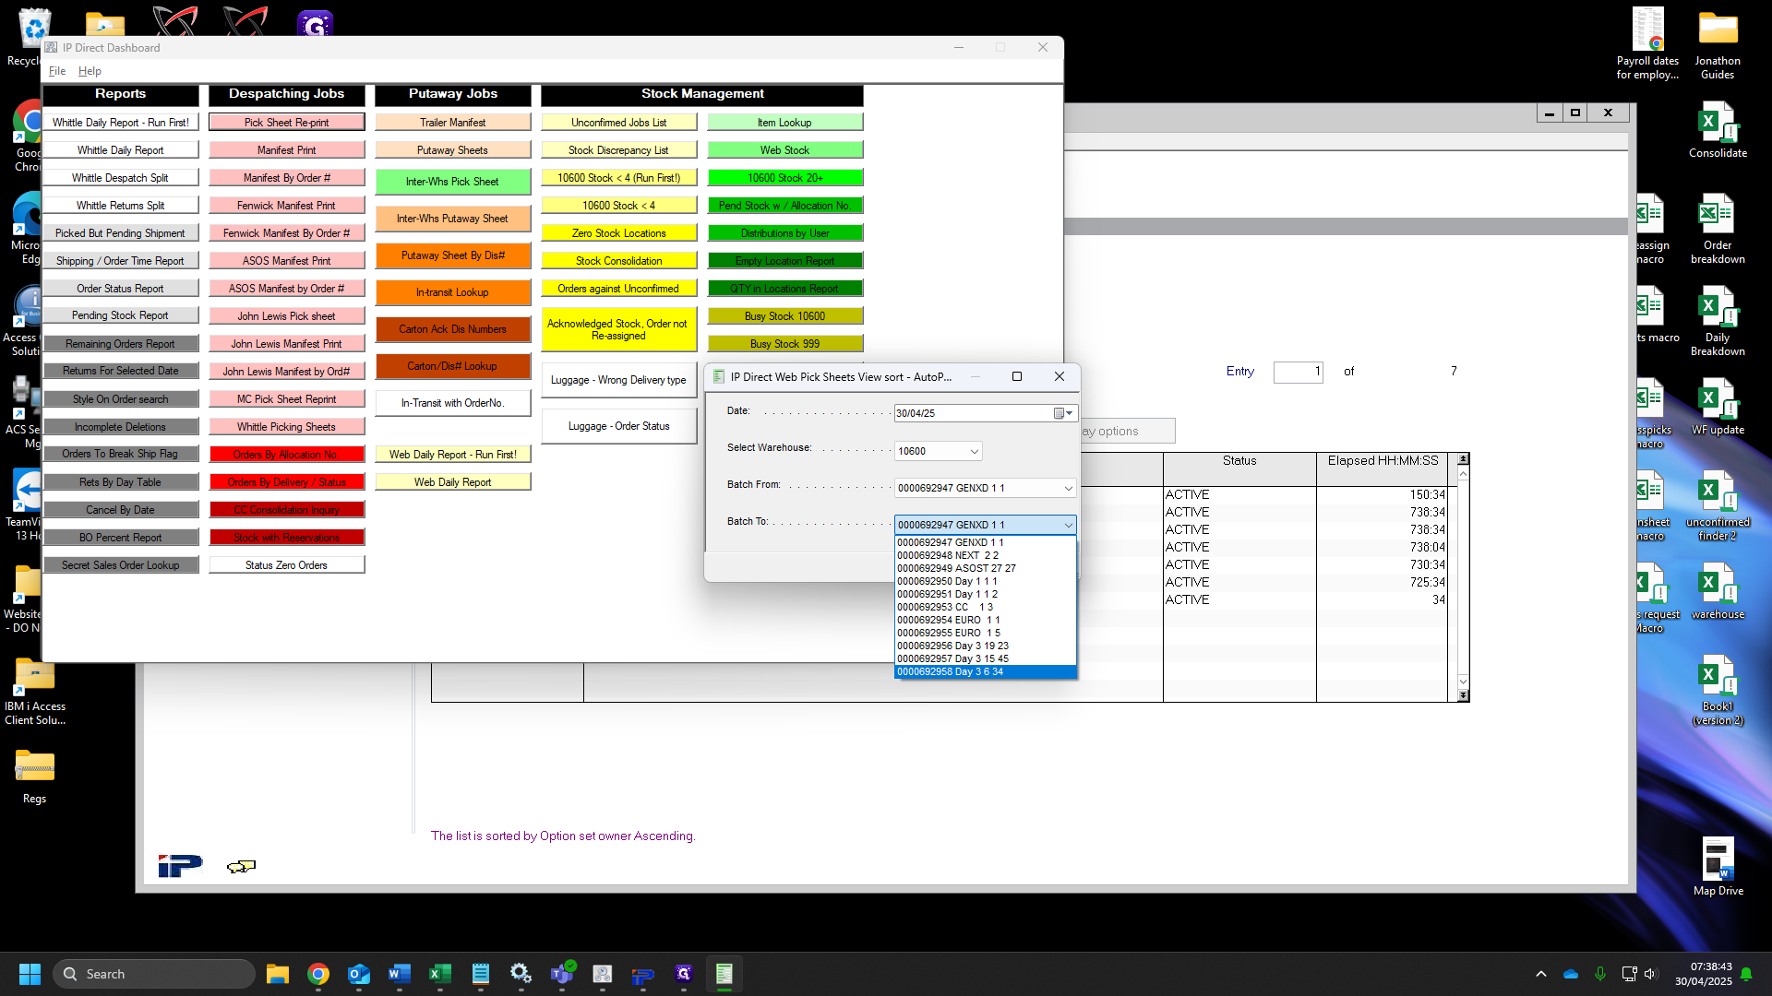Click the Item Lookup button
Image resolution: width=1772 pixels, height=996 pixels.
[784, 123]
